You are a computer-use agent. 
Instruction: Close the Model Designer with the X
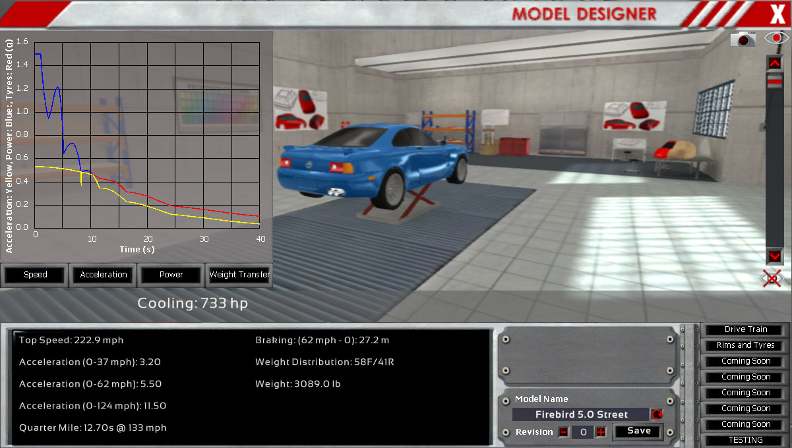click(777, 13)
